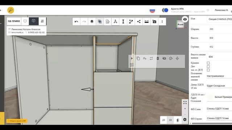This screenshot has width=232, height=130.
Task: Open the Egger Складская decor dropdown
Action: (x=219, y=86)
